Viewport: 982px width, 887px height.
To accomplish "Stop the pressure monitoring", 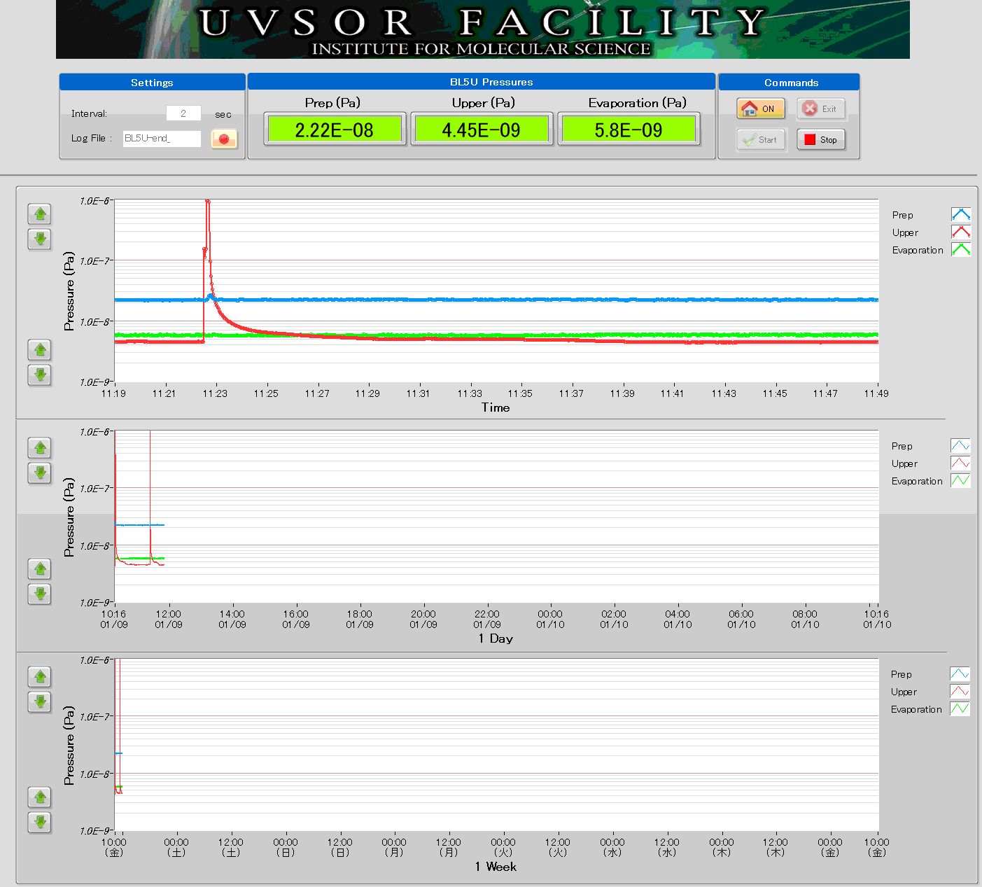I will pos(821,139).
